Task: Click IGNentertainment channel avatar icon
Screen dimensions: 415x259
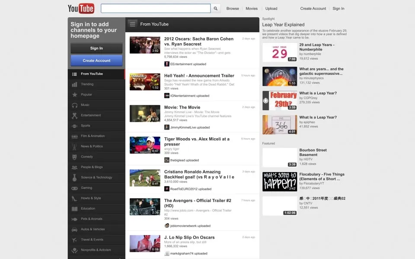Action: point(167,96)
